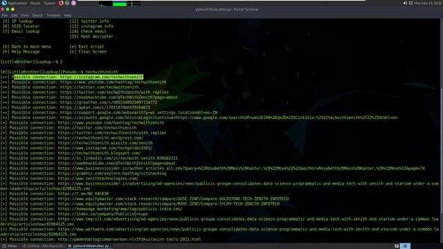Open the System menu
Image resolution: width=443 pixels, height=249 pixels.
[x=50, y=3]
